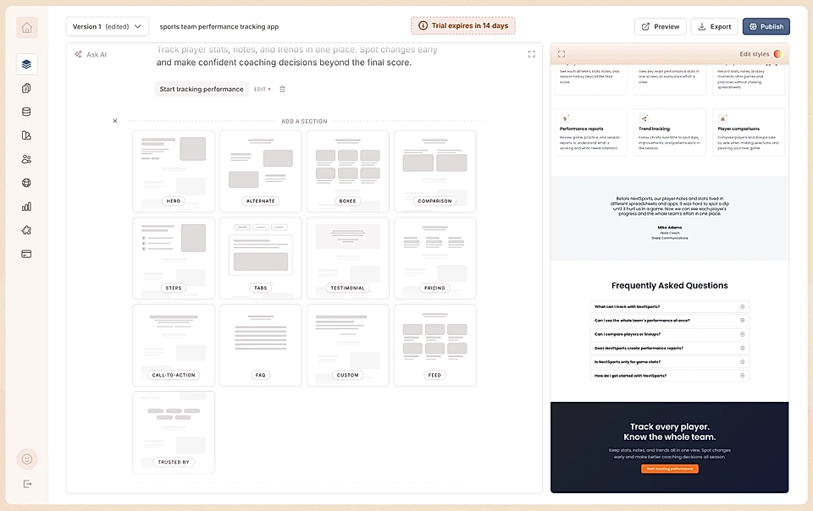Open the globe domain sidebar icon

pyautogui.click(x=26, y=183)
